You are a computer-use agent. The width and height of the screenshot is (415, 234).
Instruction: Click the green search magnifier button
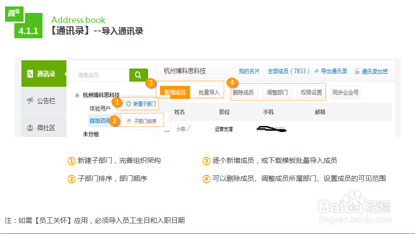(139, 75)
